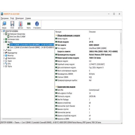Click the Видеоадаптер graphics card icon
The width and height of the screenshot is (135, 135).
(x=6, y=53)
